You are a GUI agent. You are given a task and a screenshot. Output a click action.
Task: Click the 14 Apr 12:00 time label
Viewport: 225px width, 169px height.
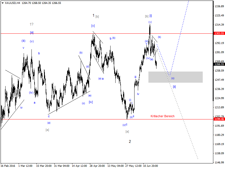[x=79, y=166]
